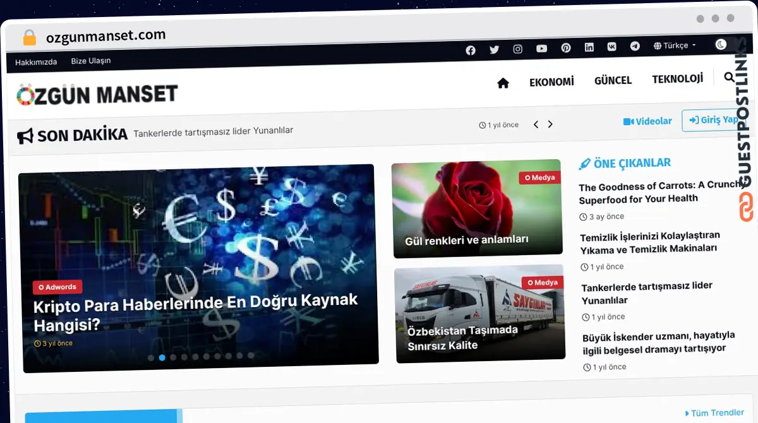Open the Pinterest social icon
The width and height of the screenshot is (758, 423).
point(566,48)
